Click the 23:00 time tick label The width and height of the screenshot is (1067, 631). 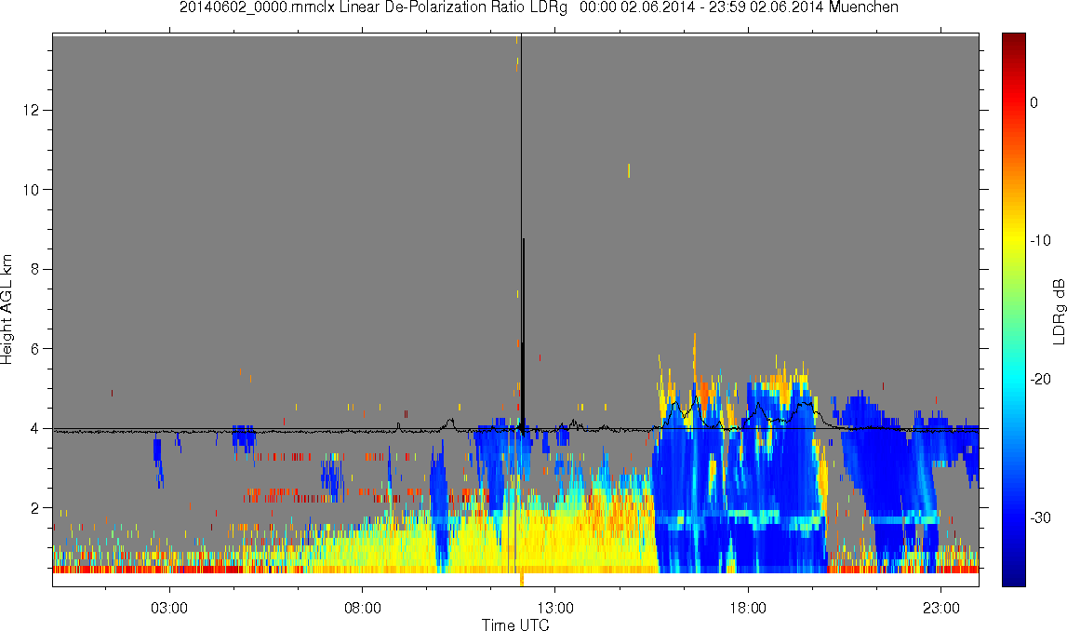[940, 607]
